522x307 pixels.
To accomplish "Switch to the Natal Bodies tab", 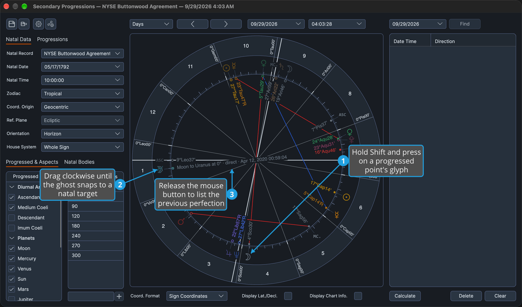I will point(79,162).
